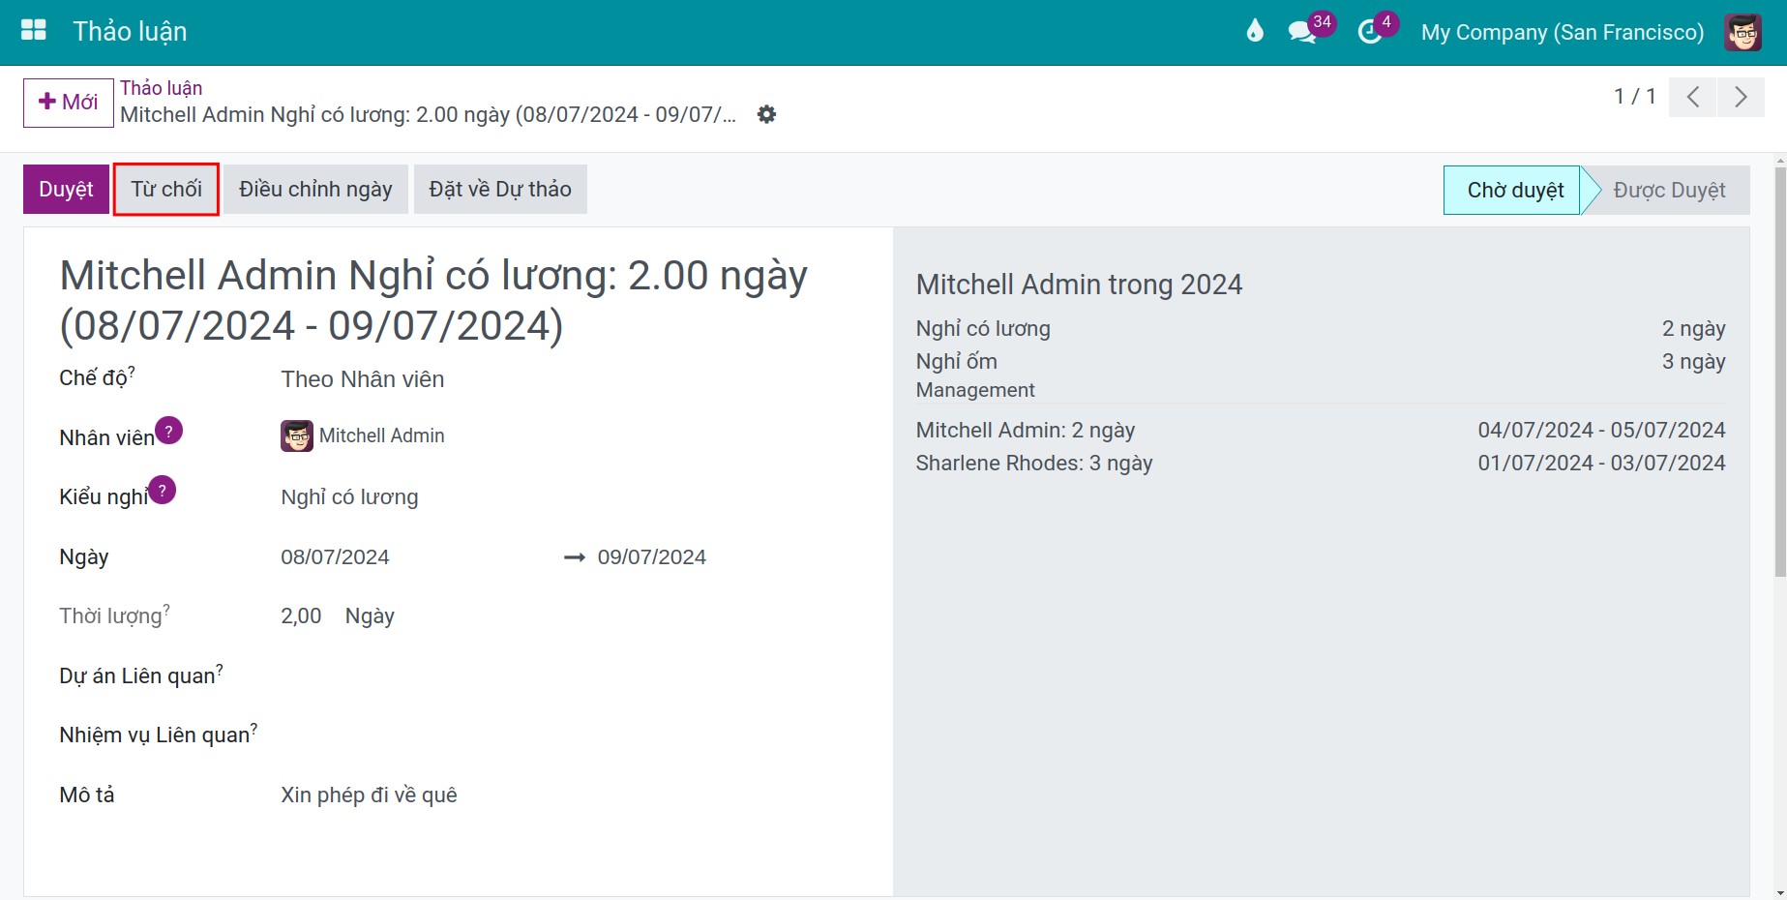Click the Từ chối refuse button
This screenshot has width=1787, height=900.
pyautogui.click(x=166, y=189)
